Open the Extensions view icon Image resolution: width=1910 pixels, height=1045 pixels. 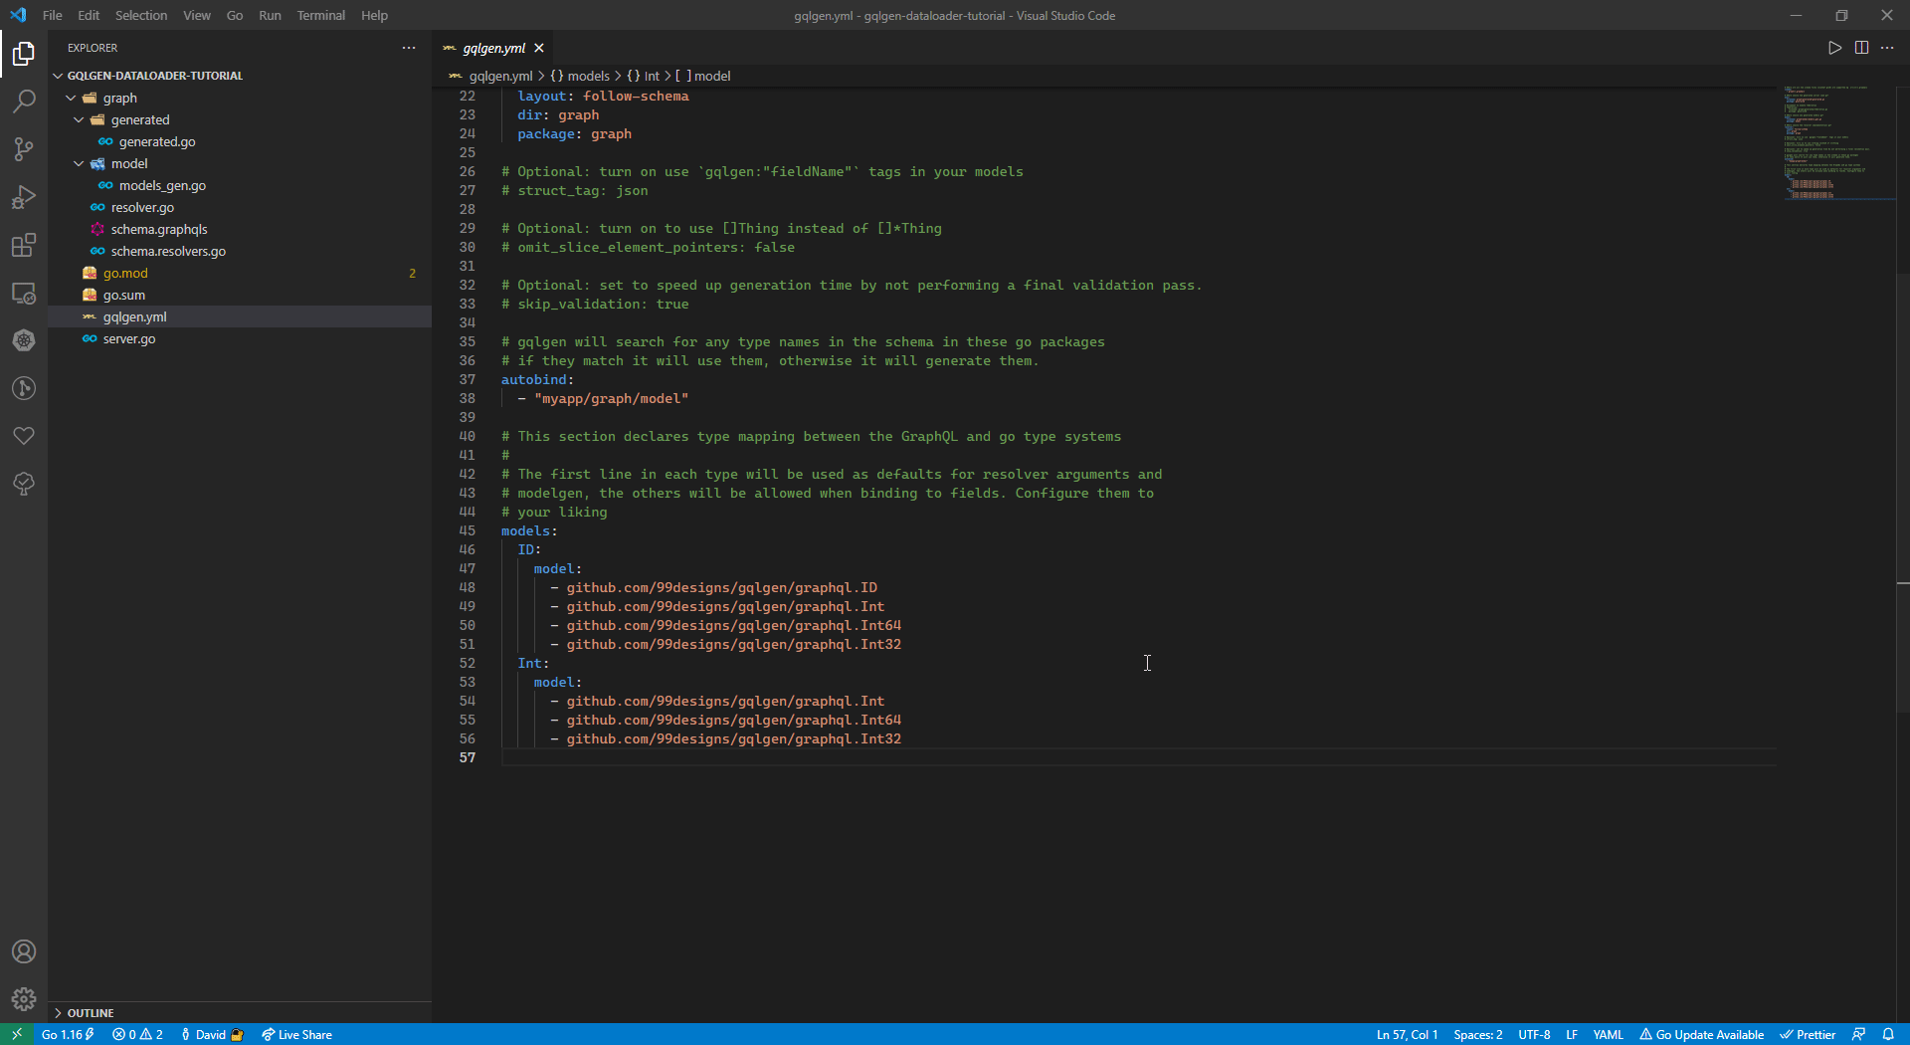[x=24, y=245]
